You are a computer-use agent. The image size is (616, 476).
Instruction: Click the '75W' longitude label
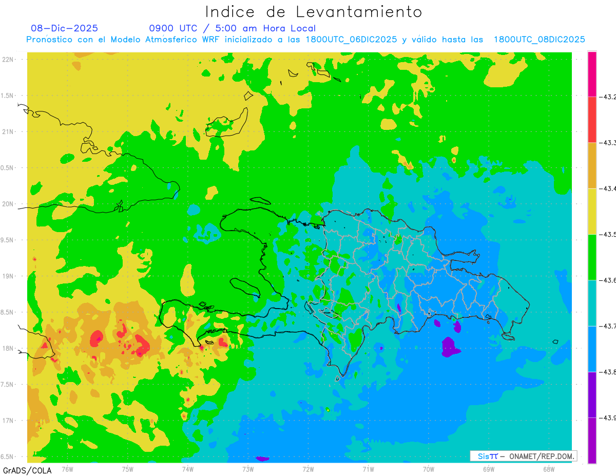click(128, 469)
